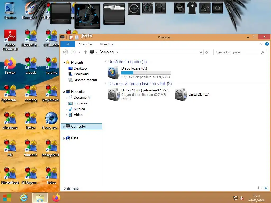271x203 pixels.
Task: Open the Computer ribbon tab
Action: coord(85,44)
